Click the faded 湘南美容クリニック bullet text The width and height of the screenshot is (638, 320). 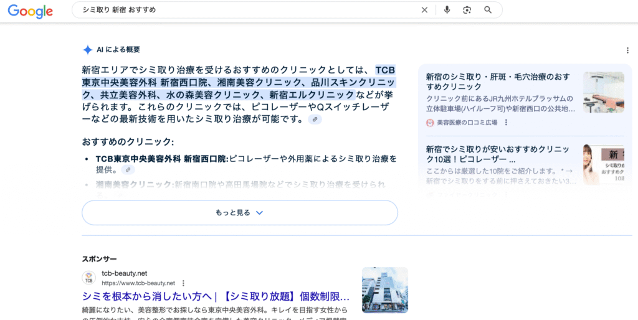click(135, 185)
